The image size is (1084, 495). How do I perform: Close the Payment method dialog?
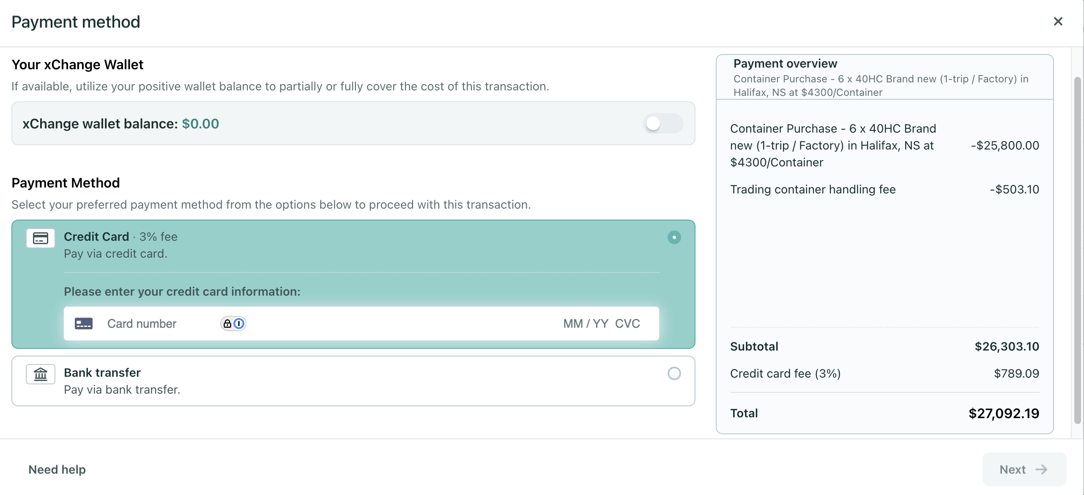pos(1058,22)
